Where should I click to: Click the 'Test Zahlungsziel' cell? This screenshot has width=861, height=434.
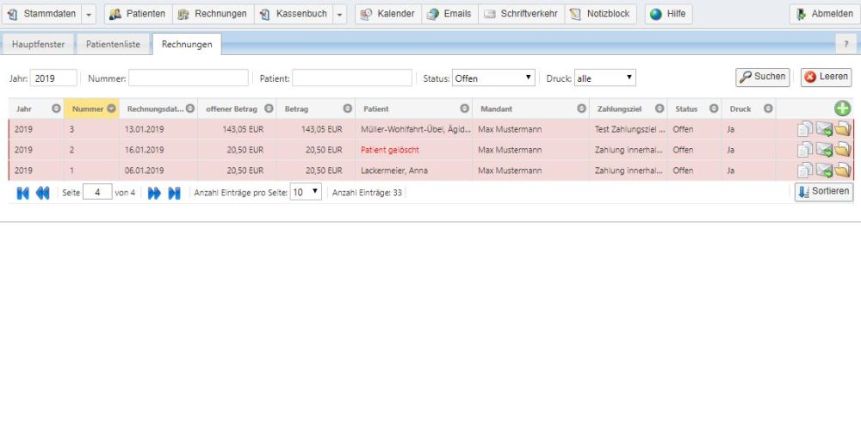pos(629,130)
